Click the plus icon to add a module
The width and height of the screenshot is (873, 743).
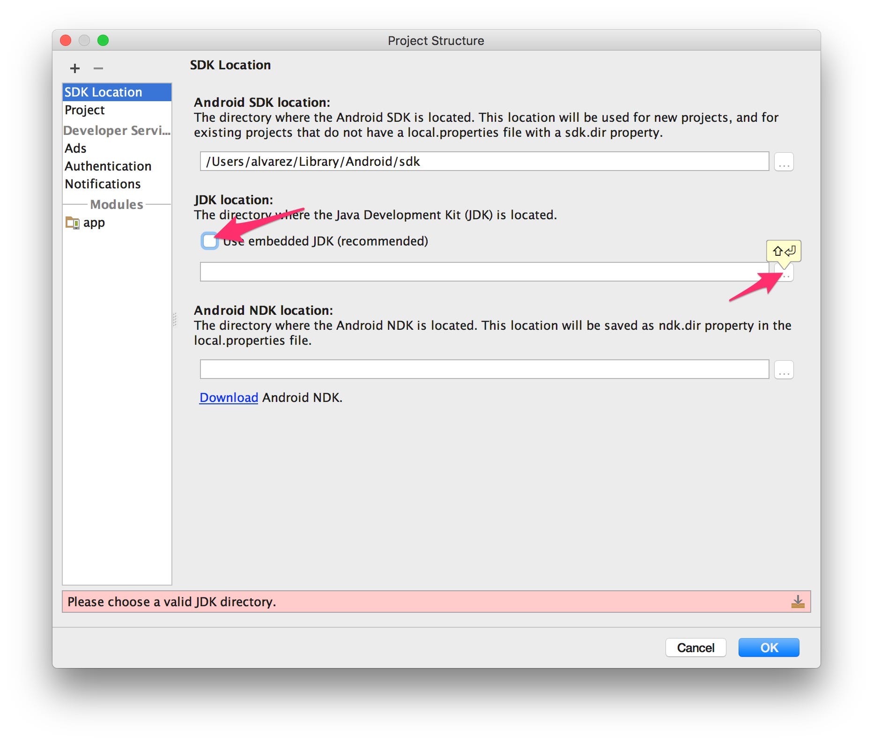coord(75,68)
